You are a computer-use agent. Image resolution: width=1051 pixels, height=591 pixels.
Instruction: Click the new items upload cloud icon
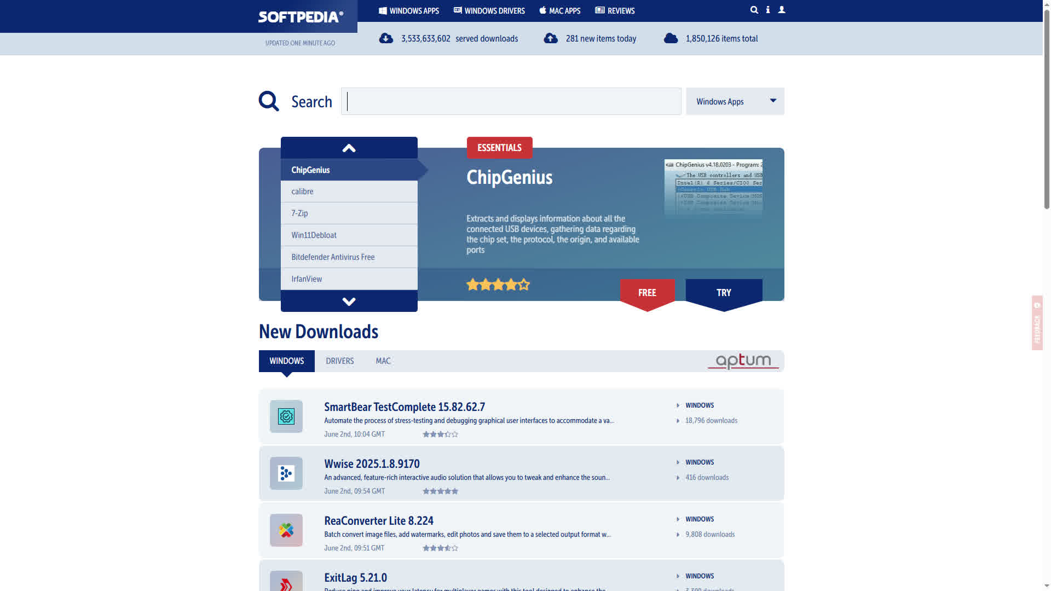[x=551, y=38]
